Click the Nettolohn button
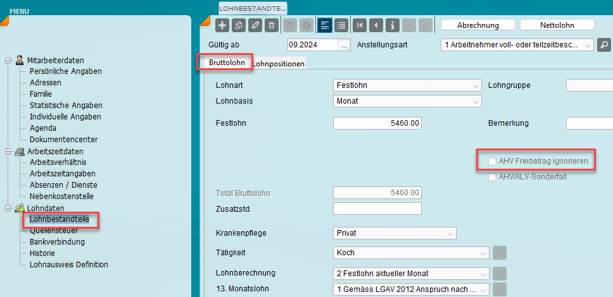The image size is (613, 297). [x=557, y=25]
